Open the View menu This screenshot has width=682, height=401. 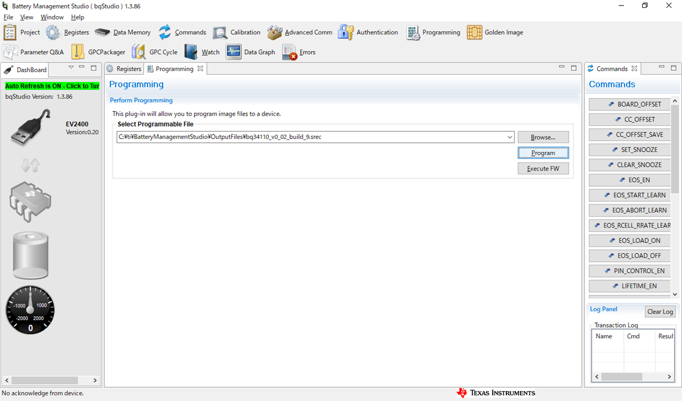point(27,17)
